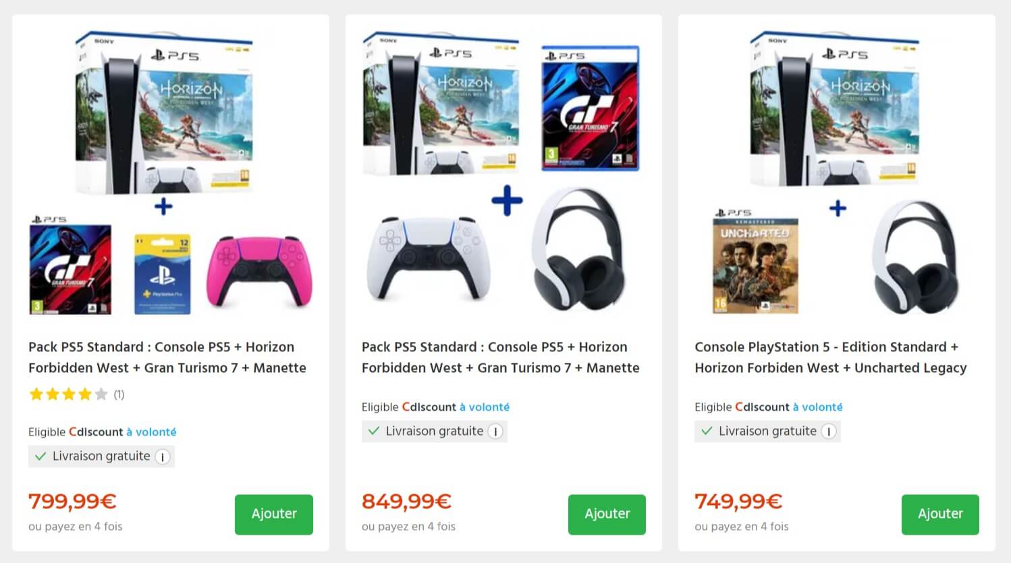Open Console PlayStation 5 Edition Standard title
The height and width of the screenshot is (563, 1011).
pyautogui.click(x=831, y=357)
